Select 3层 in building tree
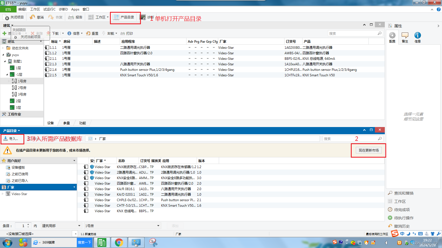The width and height of the screenshot is (442, 248). point(18,108)
